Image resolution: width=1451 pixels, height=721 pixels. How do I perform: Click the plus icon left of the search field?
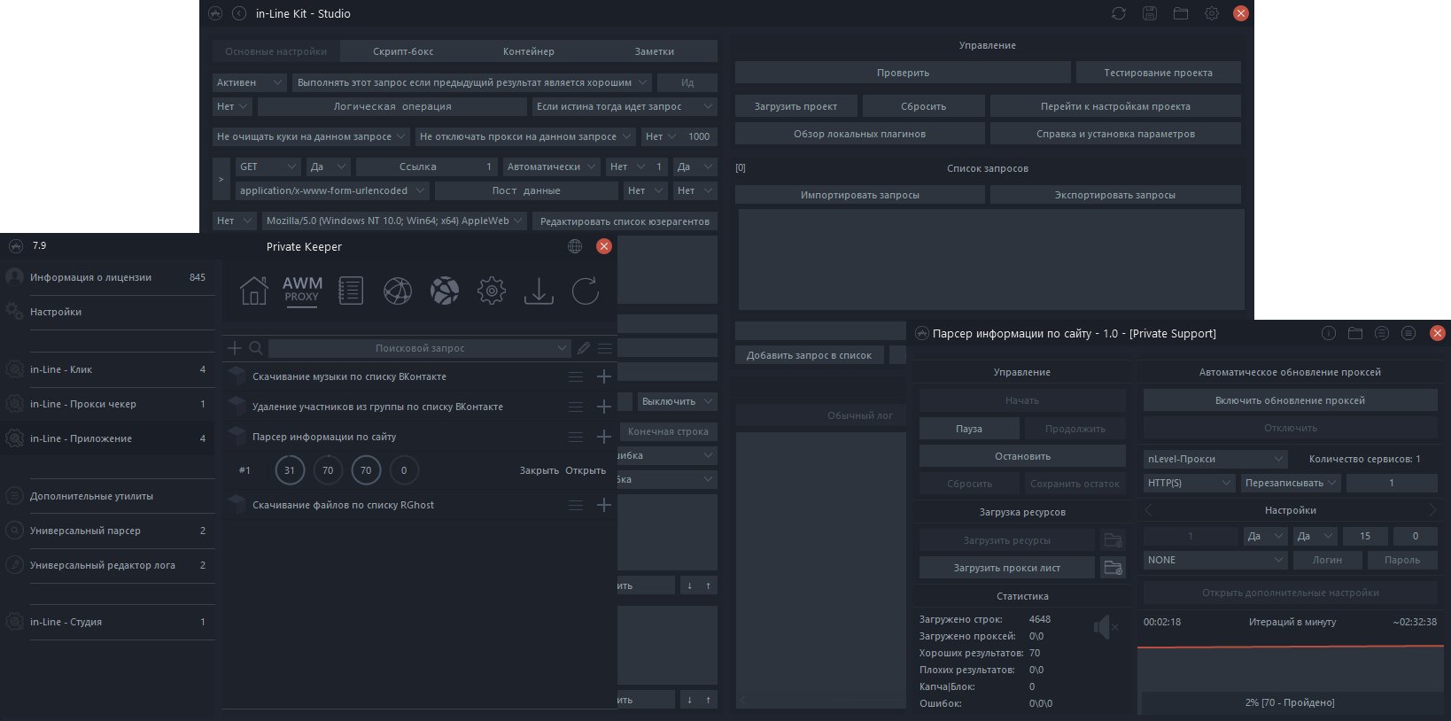(235, 348)
